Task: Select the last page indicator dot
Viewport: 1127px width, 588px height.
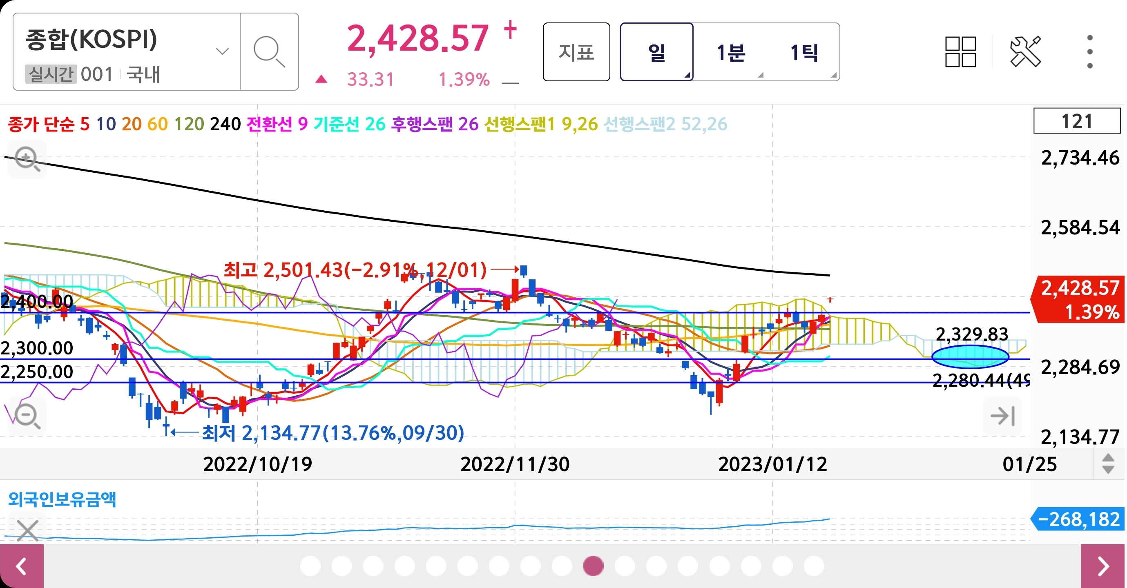Action: pyautogui.click(x=814, y=566)
